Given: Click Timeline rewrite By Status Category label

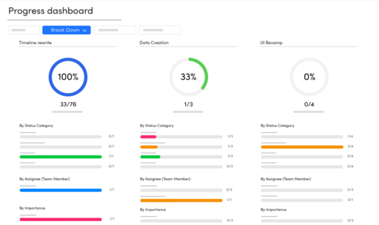Looking at the screenshot, I should 36,125.
